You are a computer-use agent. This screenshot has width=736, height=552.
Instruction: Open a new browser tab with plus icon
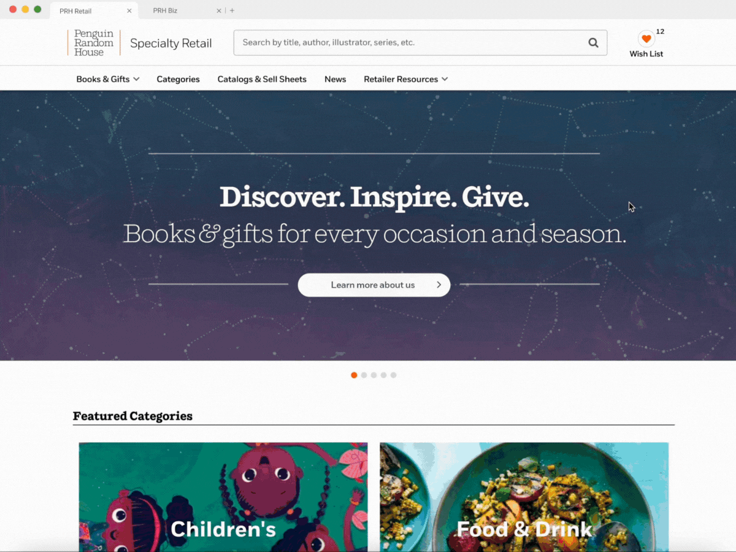pyautogui.click(x=232, y=11)
